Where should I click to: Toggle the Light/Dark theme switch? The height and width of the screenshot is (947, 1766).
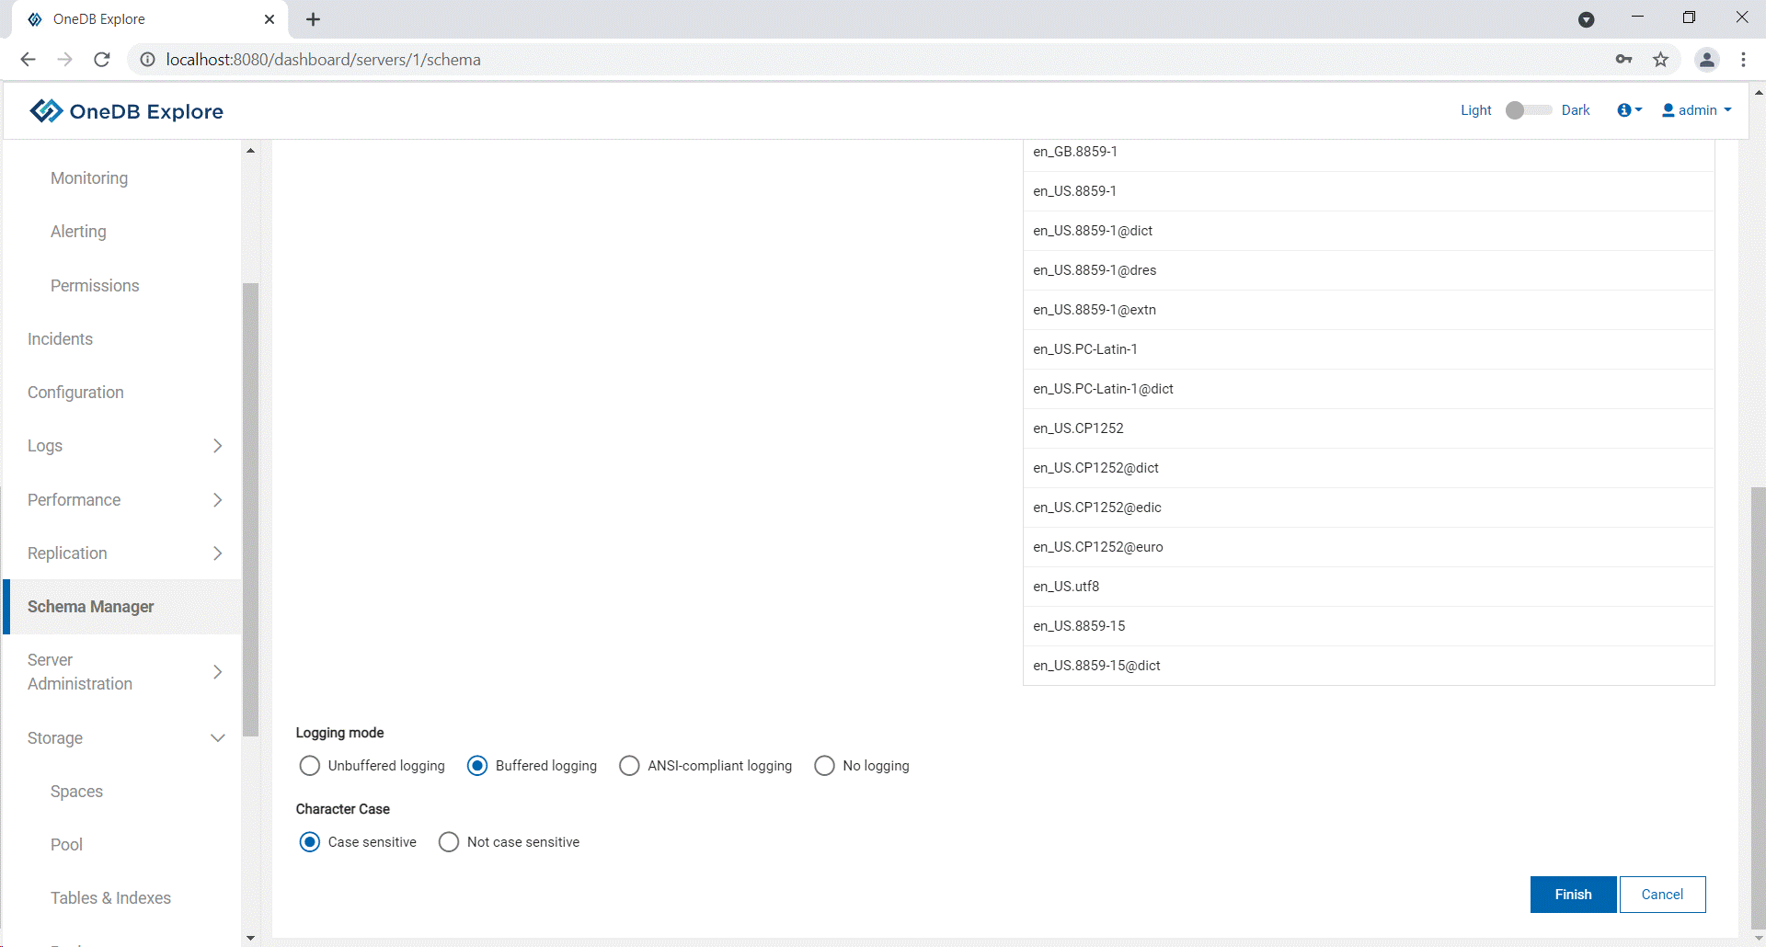click(x=1527, y=110)
